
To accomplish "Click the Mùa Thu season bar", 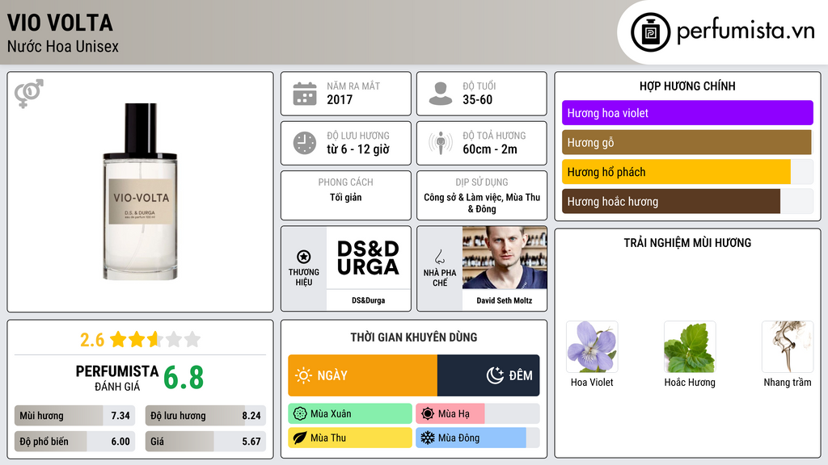I will [350, 438].
